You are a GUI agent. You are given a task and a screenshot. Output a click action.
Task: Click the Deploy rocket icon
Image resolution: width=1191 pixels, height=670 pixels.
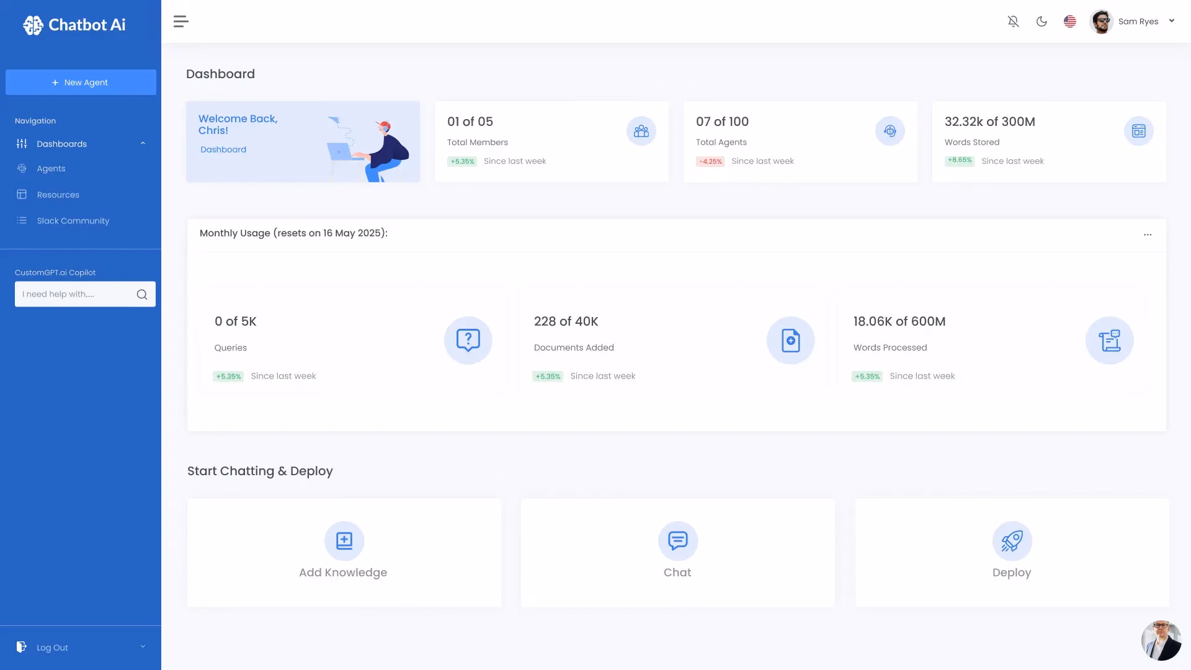click(x=1011, y=541)
